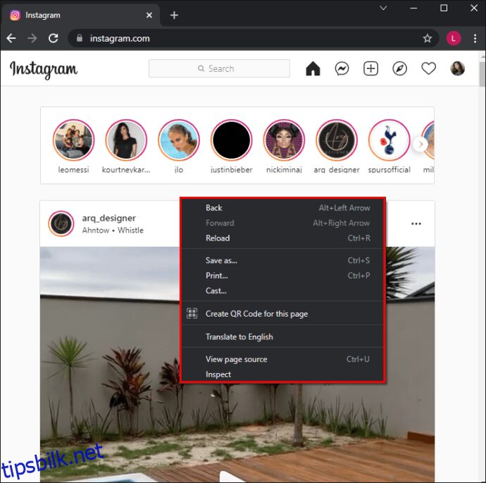The image size is (486, 483).
Task: Open Chrome profile L avatar
Action: (x=454, y=39)
